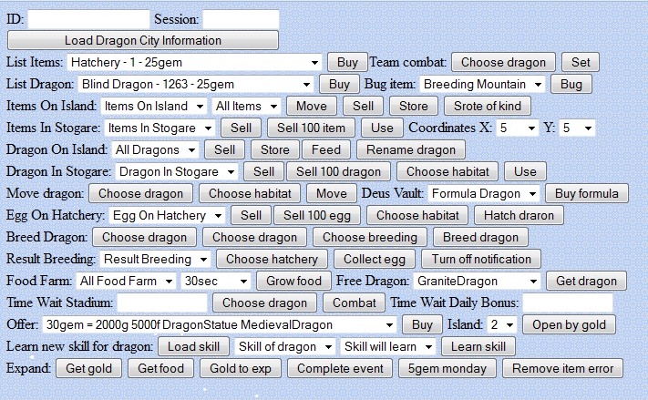
Task: Click the Rename dragon button
Action: 411,150
